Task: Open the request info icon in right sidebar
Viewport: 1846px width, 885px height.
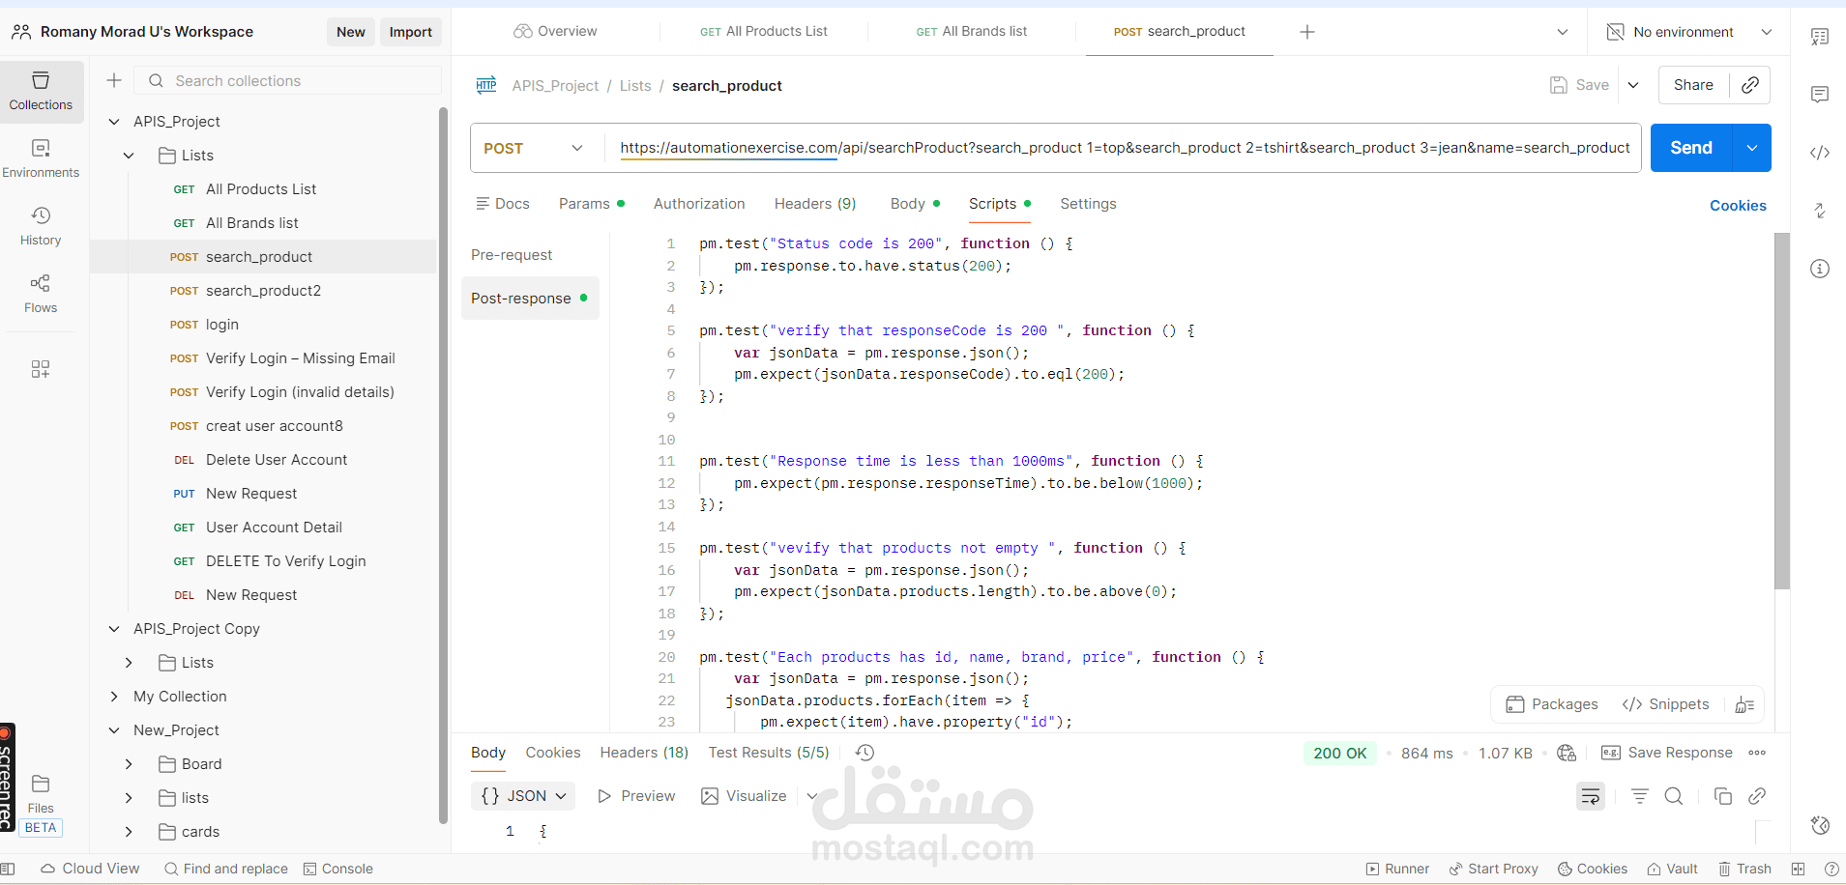Action: click(1820, 269)
